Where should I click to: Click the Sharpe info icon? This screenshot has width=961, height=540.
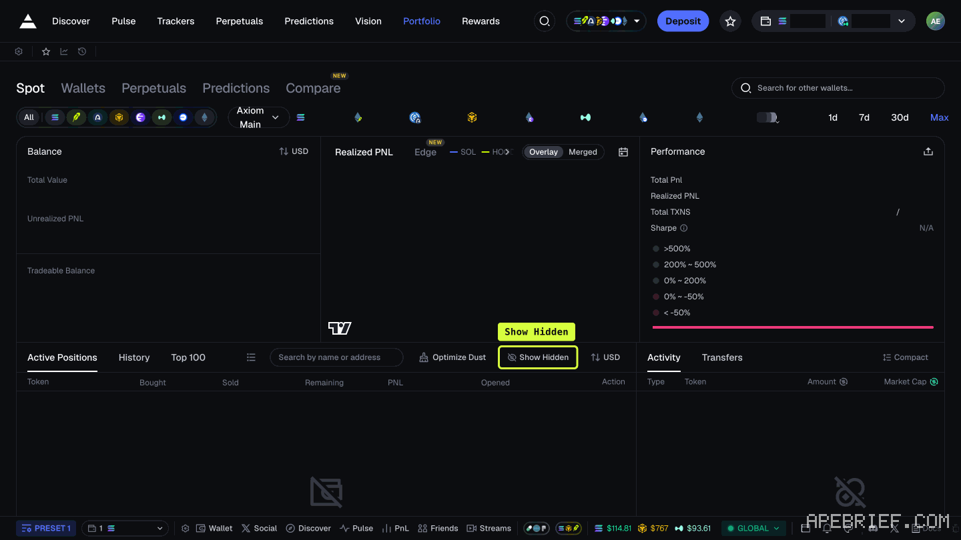[683, 228]
